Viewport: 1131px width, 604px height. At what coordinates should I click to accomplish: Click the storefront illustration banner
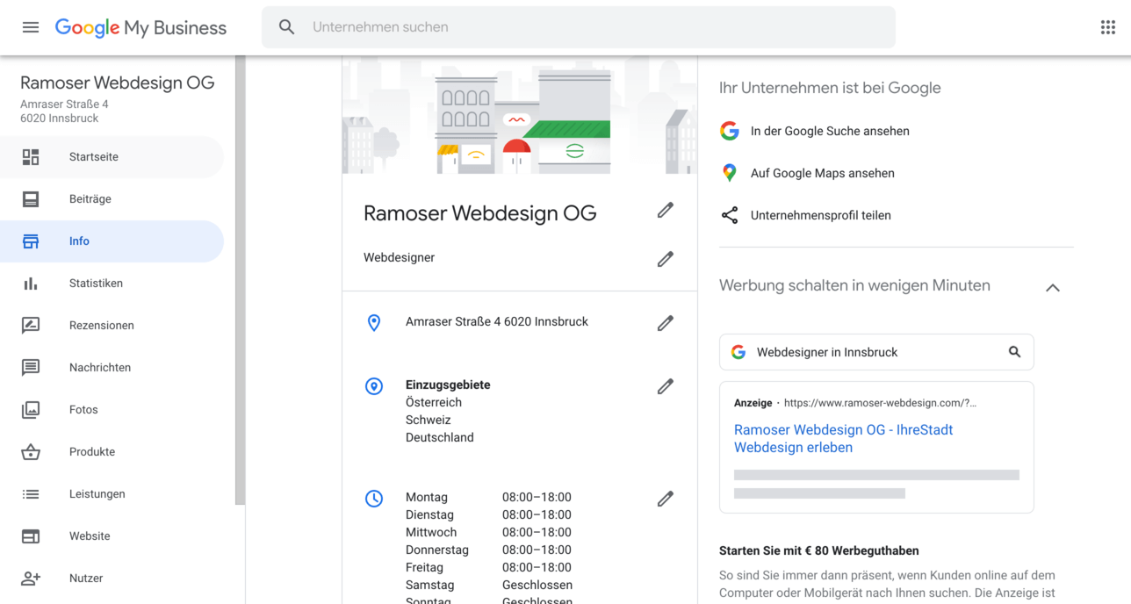point(520,115)
